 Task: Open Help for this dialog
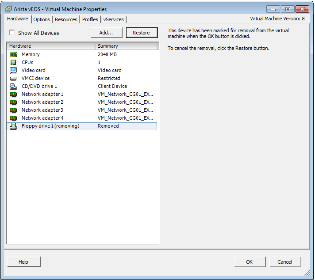coord(24,262)
